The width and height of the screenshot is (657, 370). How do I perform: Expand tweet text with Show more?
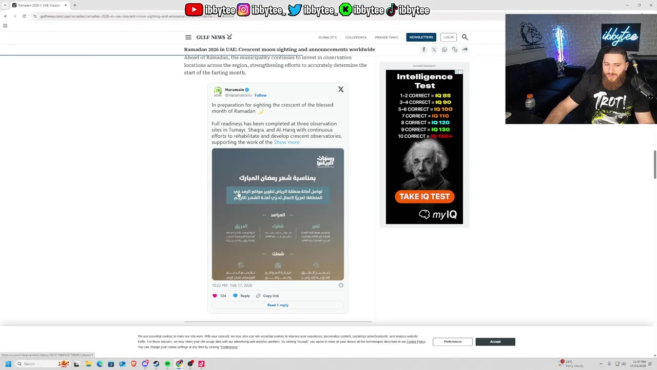pyautogui.click(x=286, y=142)
